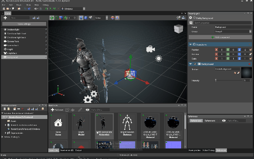Toggle the asset view eye filter icon
The width and height of the screenshot is (254, 159).
click(x=88, y=110)
